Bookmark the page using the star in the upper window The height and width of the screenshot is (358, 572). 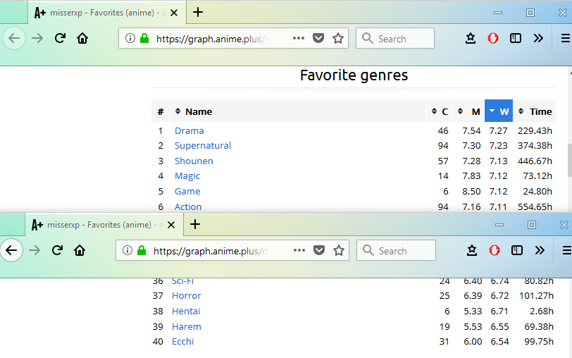(x=338, y=39)
